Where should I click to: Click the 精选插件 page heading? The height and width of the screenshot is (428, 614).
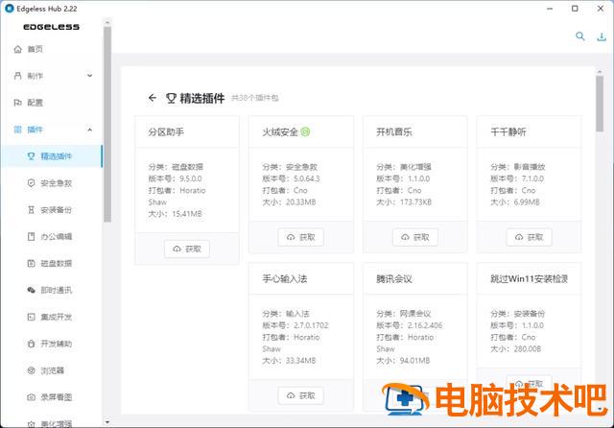click(202, 98)
